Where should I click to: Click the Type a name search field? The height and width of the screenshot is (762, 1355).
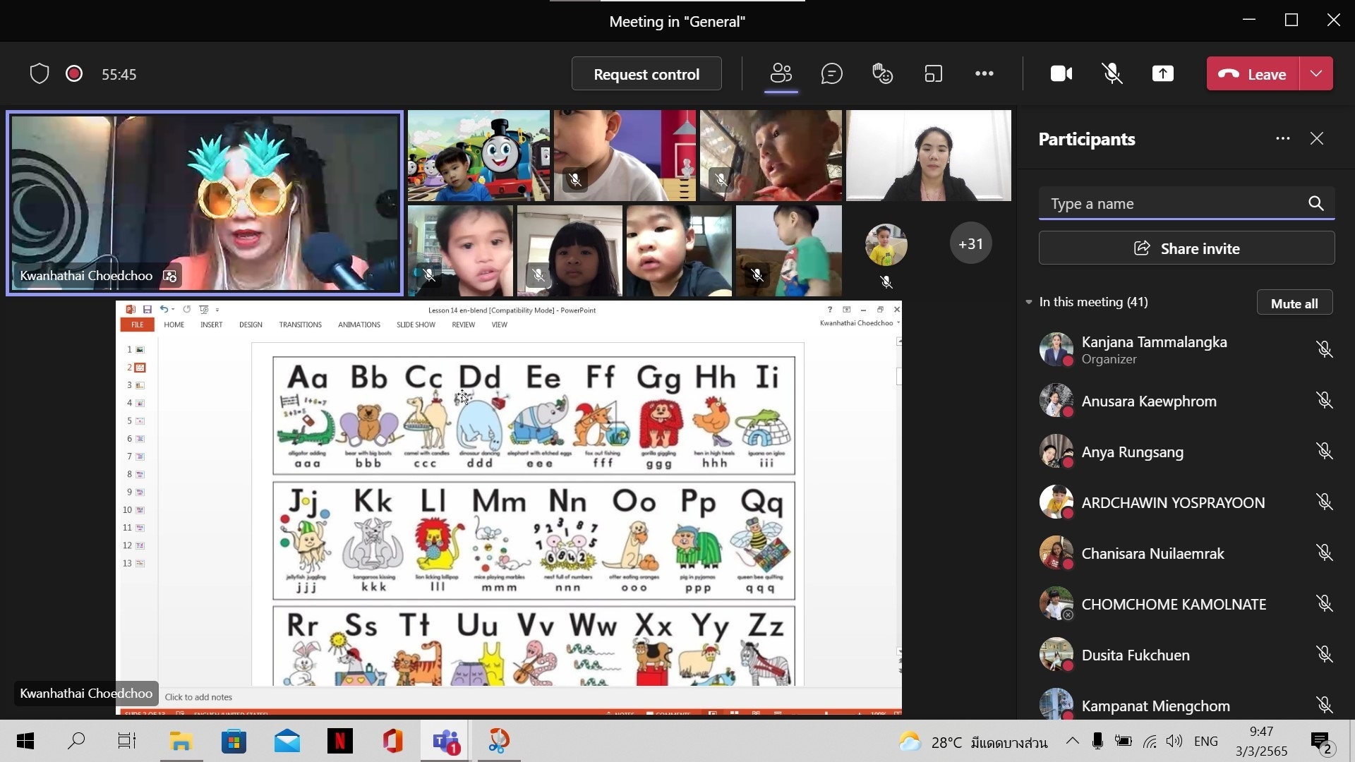[x=1172, y=204]
